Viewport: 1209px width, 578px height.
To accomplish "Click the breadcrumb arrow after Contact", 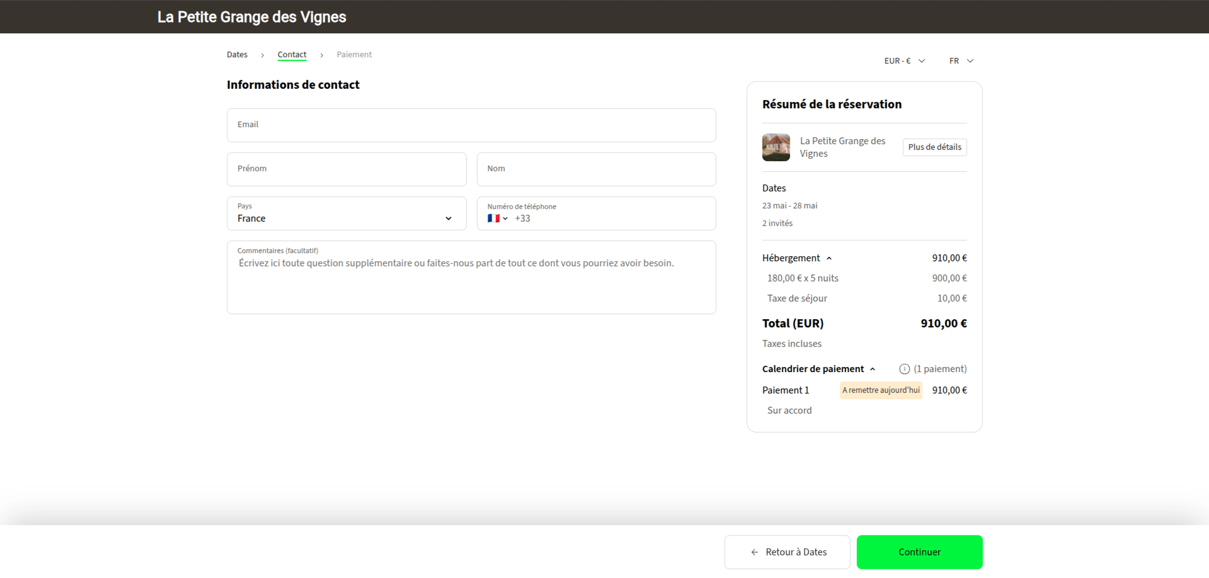I will click(322, 55).
